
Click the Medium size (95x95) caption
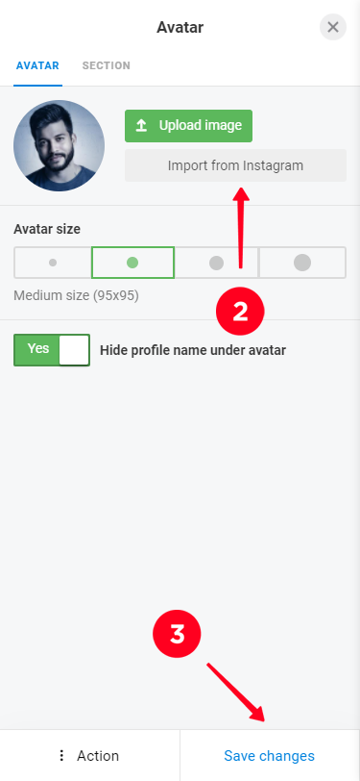click(76, 296)
